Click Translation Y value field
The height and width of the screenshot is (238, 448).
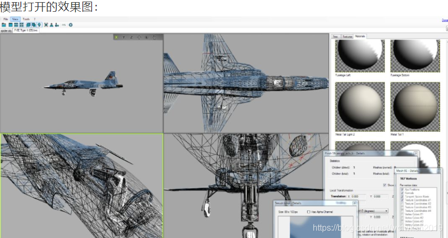pyautogui.click(x=381, y=196)
